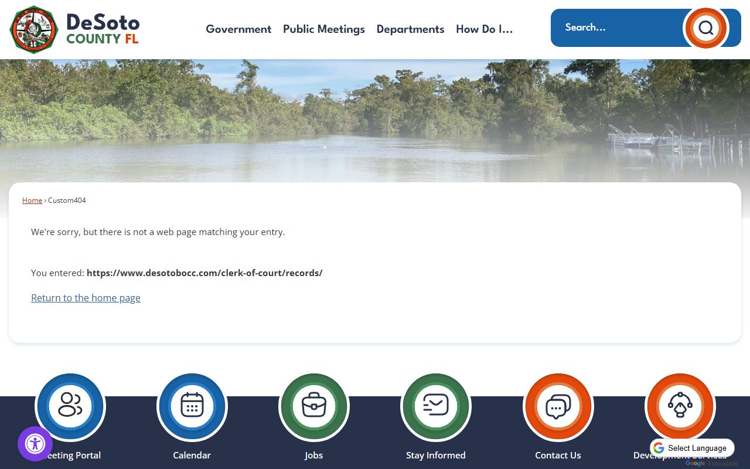
Task: Click the Calendar label text
Action: point(192,456)
